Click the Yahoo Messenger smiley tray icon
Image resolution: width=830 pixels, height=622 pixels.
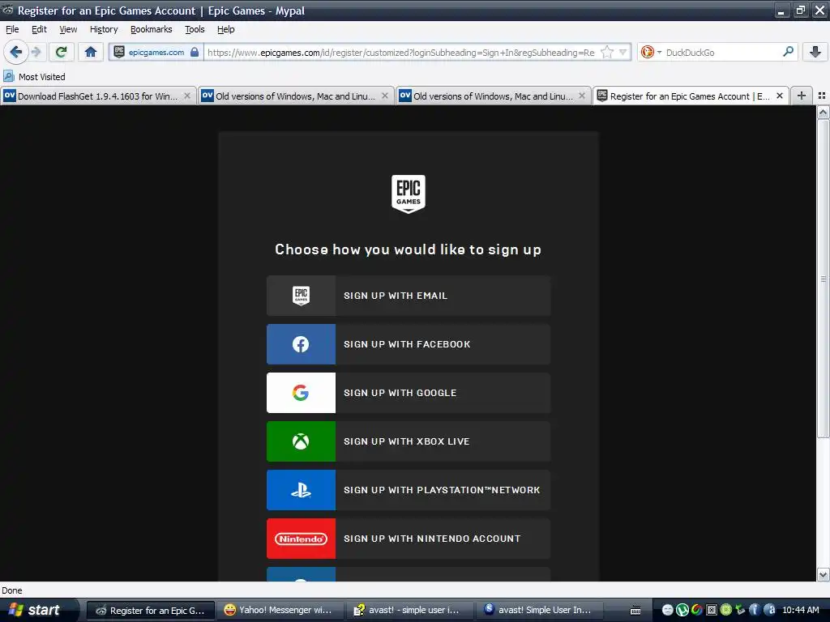pyautogui.click(x=668, y=611)
